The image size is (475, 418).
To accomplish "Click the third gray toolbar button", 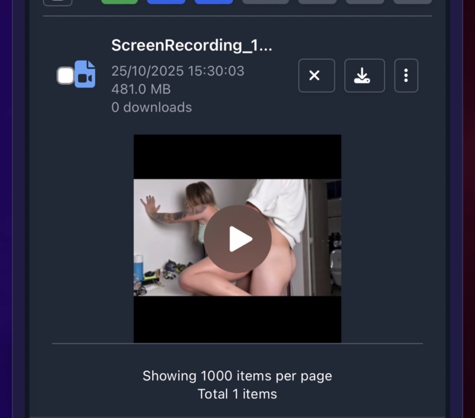I will coord(365,2).
